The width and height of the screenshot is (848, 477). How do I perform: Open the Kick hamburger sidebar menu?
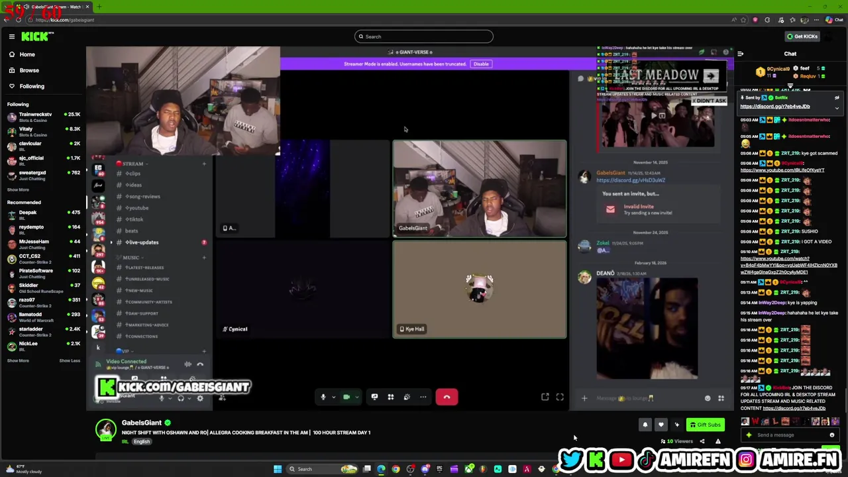pyautogui.click(x=11, y=36)
